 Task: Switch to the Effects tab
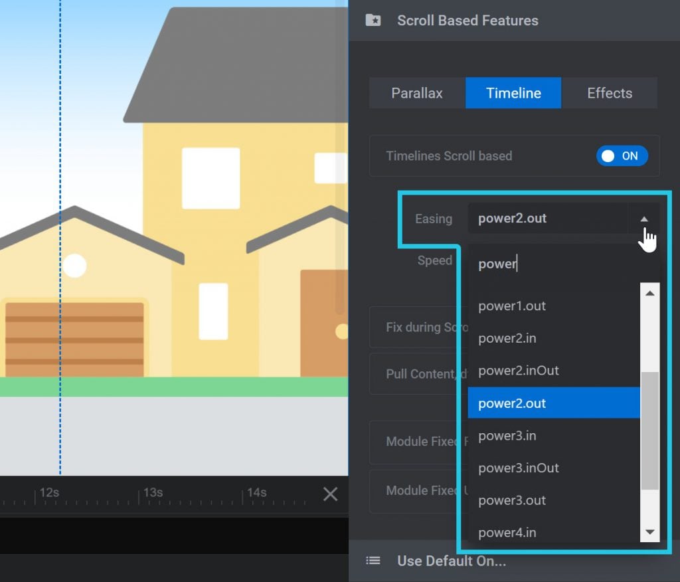click(x=609, y=93)
